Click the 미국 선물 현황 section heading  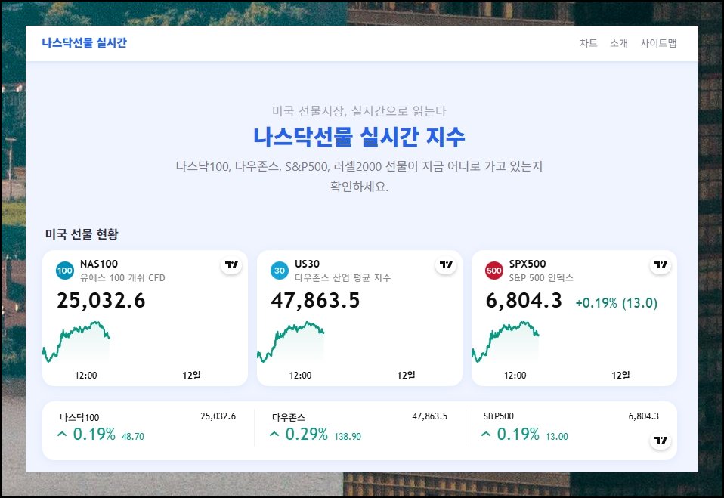82,234
